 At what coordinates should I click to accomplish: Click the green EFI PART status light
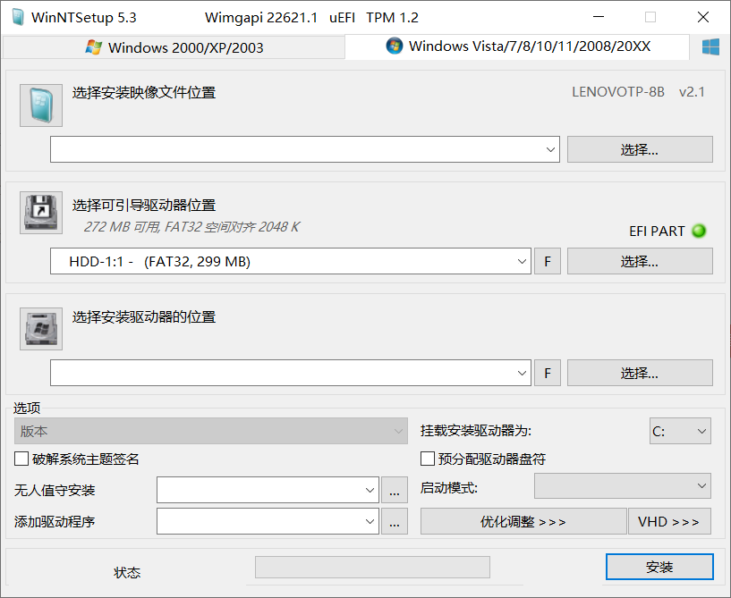point(699,231)
